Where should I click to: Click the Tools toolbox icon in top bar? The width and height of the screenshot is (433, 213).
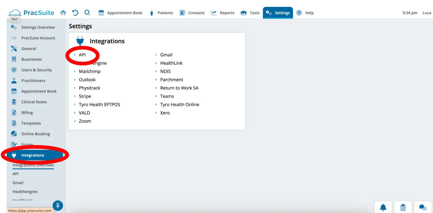point(244,13)
